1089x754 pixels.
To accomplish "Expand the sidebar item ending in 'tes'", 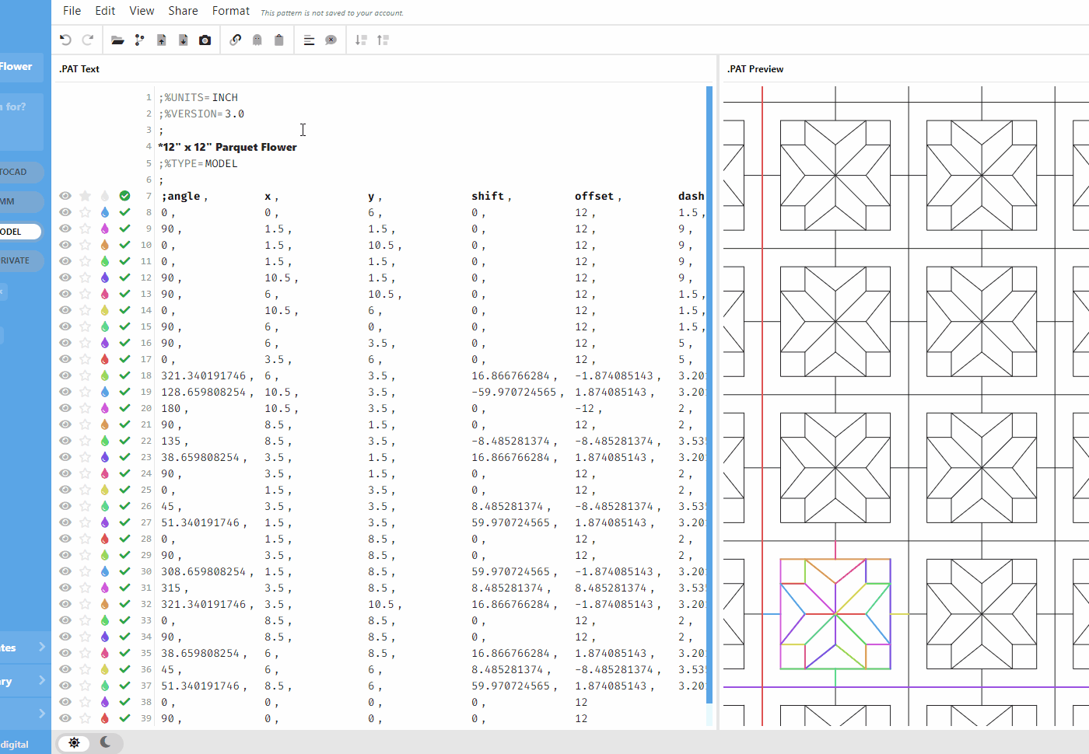I will (43, 646).
